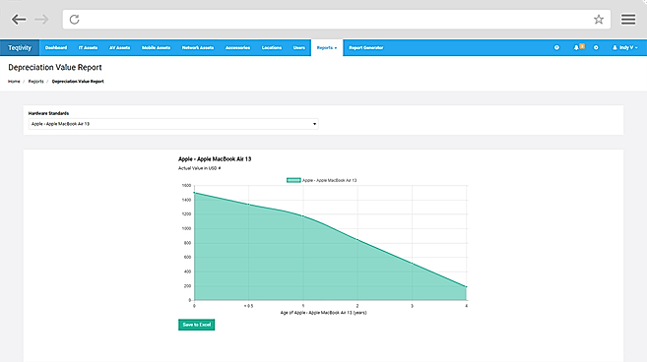647x362 pixels.
Task: Expand the Indy V user menu
Action: pyautogui.click(x=624, y=48)
